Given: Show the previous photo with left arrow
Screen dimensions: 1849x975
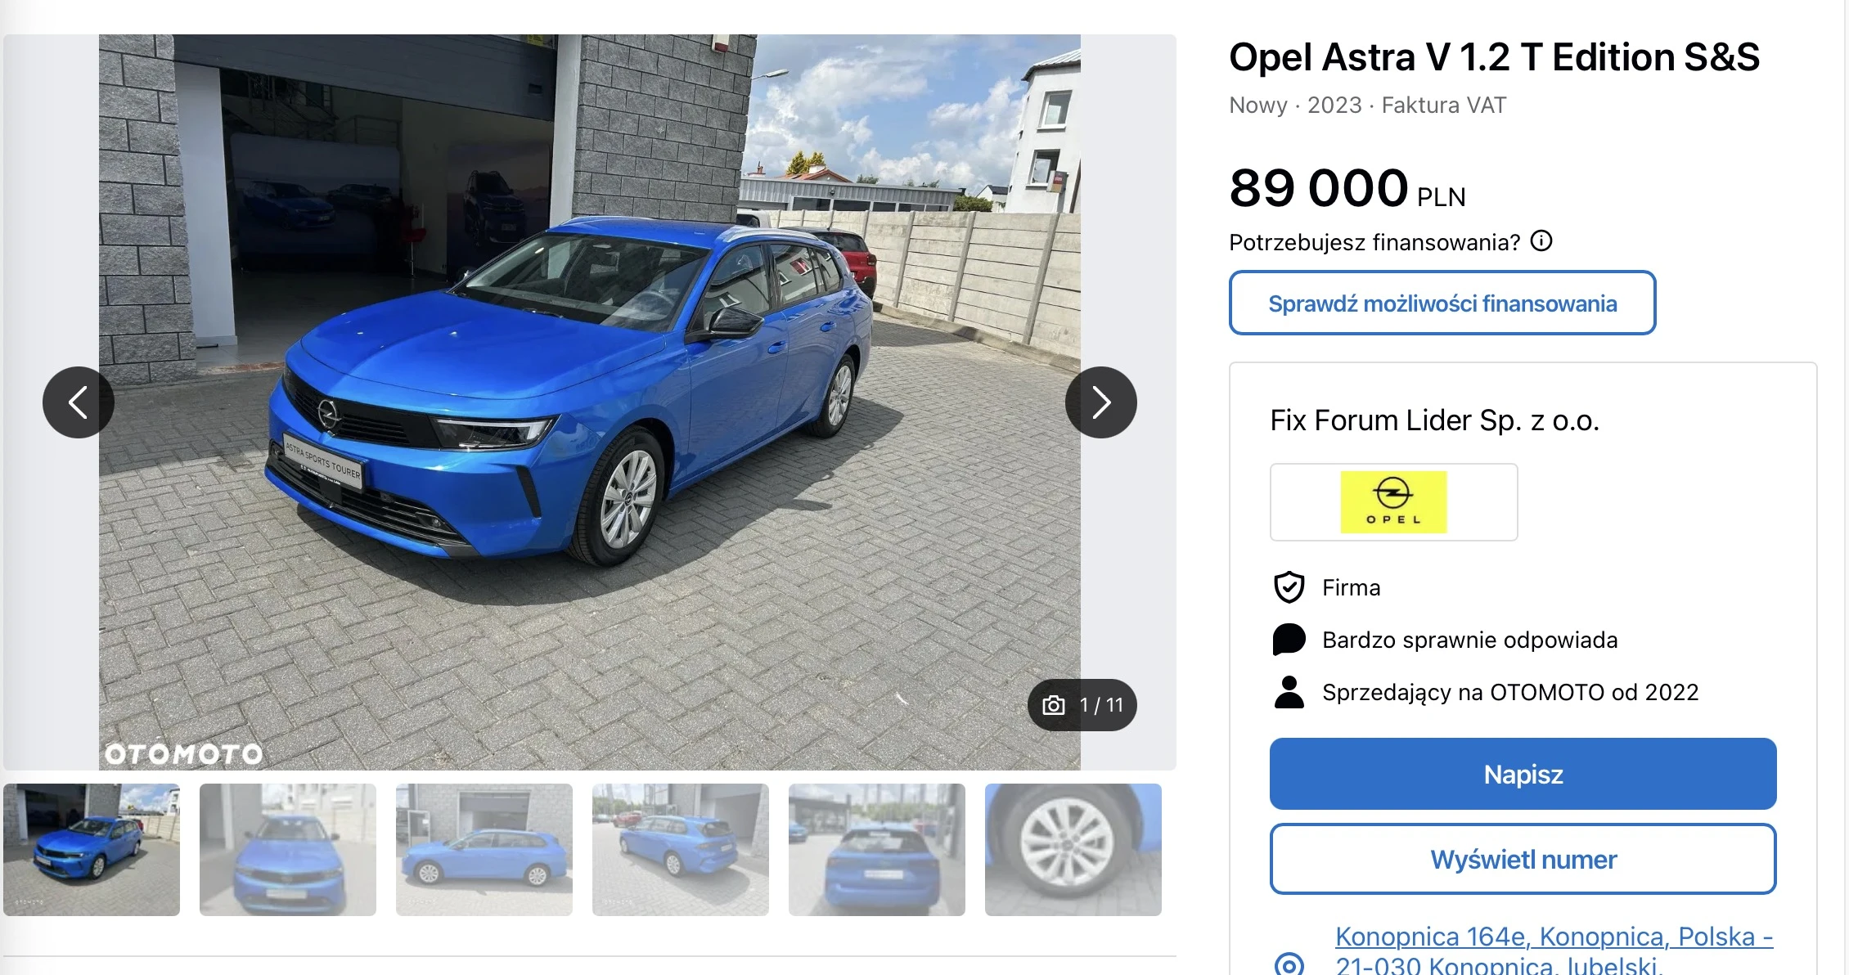Looking at the screenshot, I should pos(79,402).
